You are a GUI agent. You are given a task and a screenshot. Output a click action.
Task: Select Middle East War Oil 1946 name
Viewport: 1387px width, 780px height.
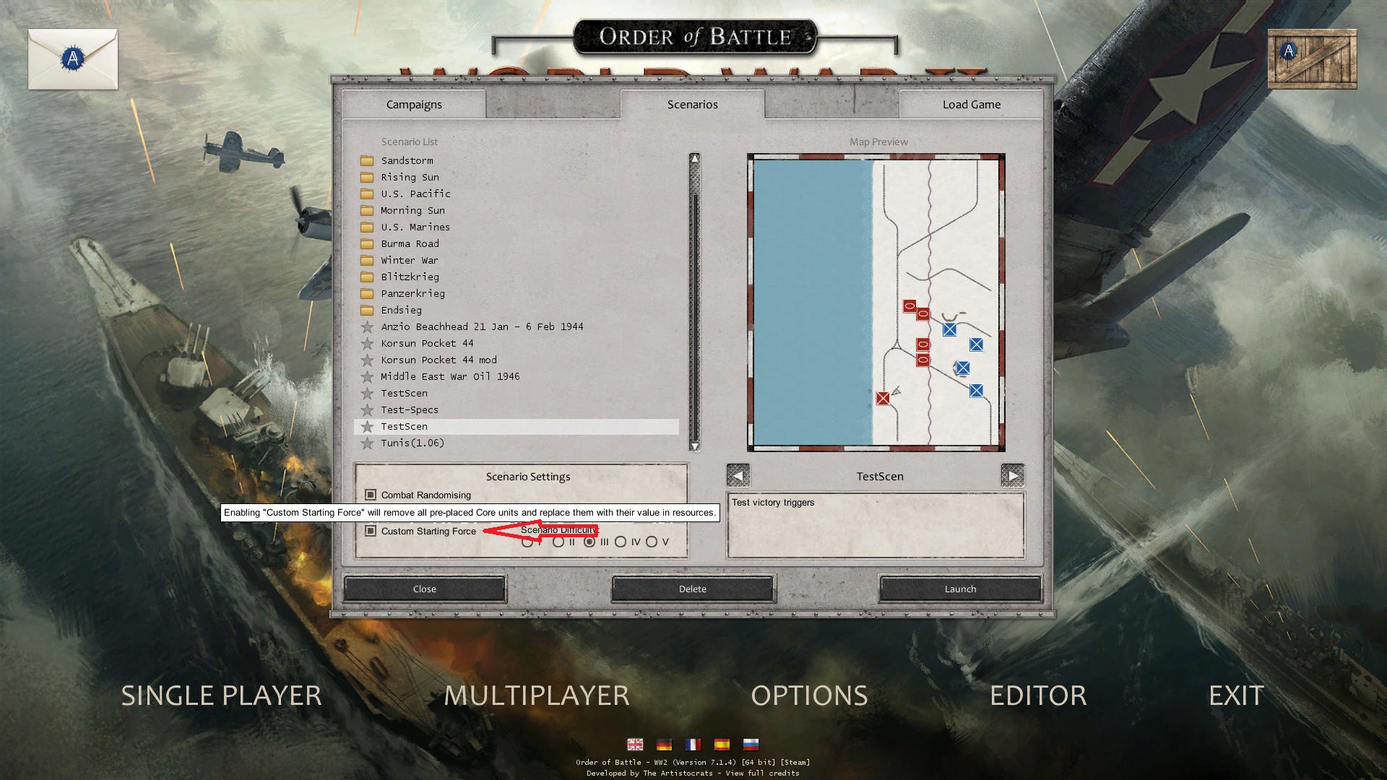(450, 376)
